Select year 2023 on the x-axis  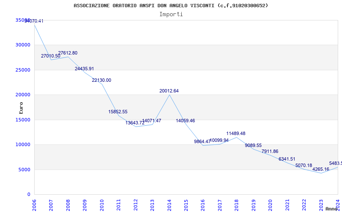coord(321,205)
